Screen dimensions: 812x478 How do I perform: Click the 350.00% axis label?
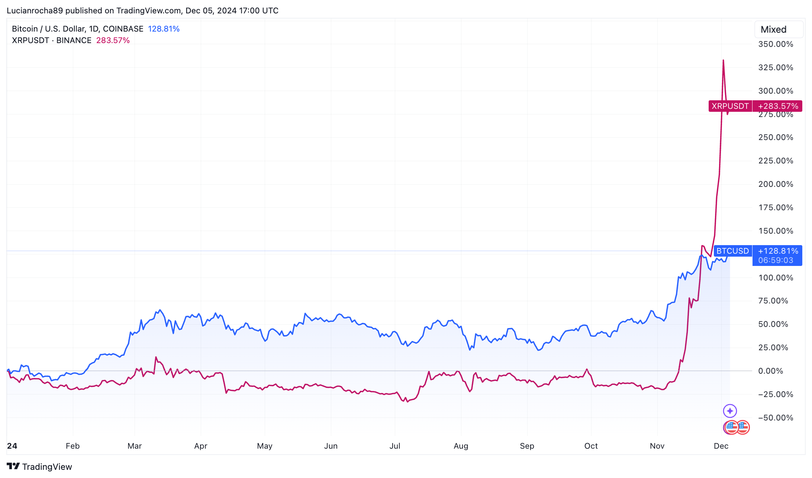pyautogui.click(x=776, y=44)
